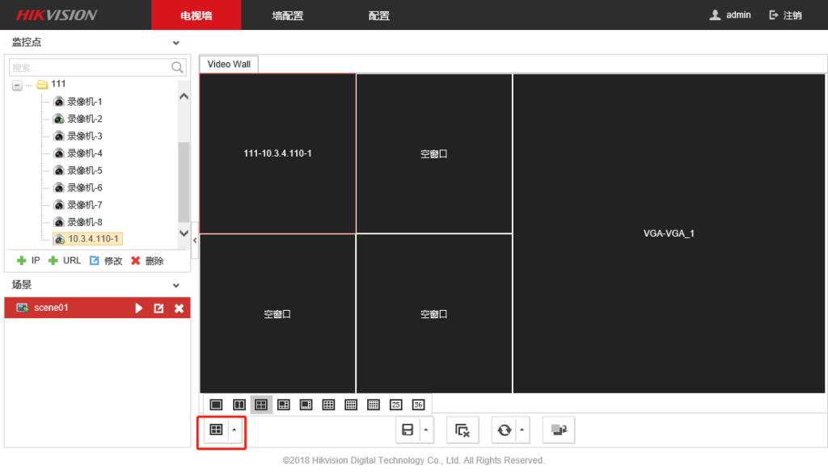The image size is (828, 474).
Task: Click the add IP button
Action: (x=28, y=261)
